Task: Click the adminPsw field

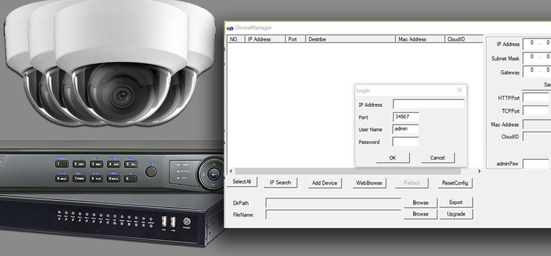Action: coord(536,163)
